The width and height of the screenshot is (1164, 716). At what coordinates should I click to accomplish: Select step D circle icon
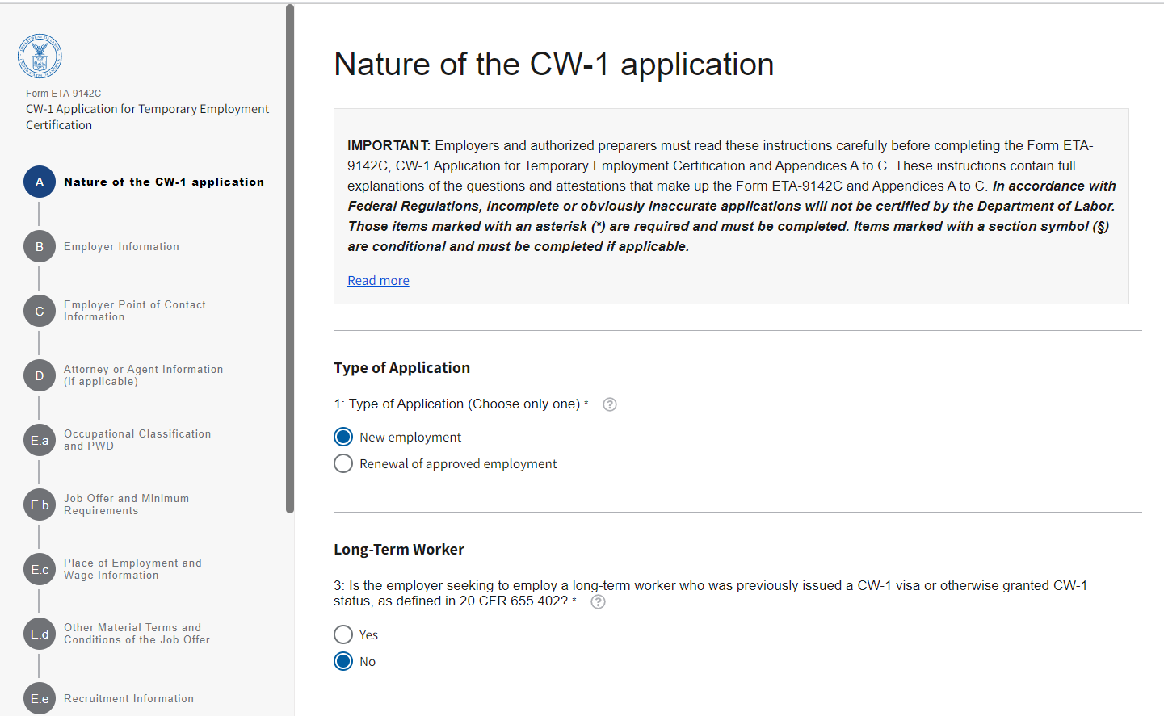(40, 375)
